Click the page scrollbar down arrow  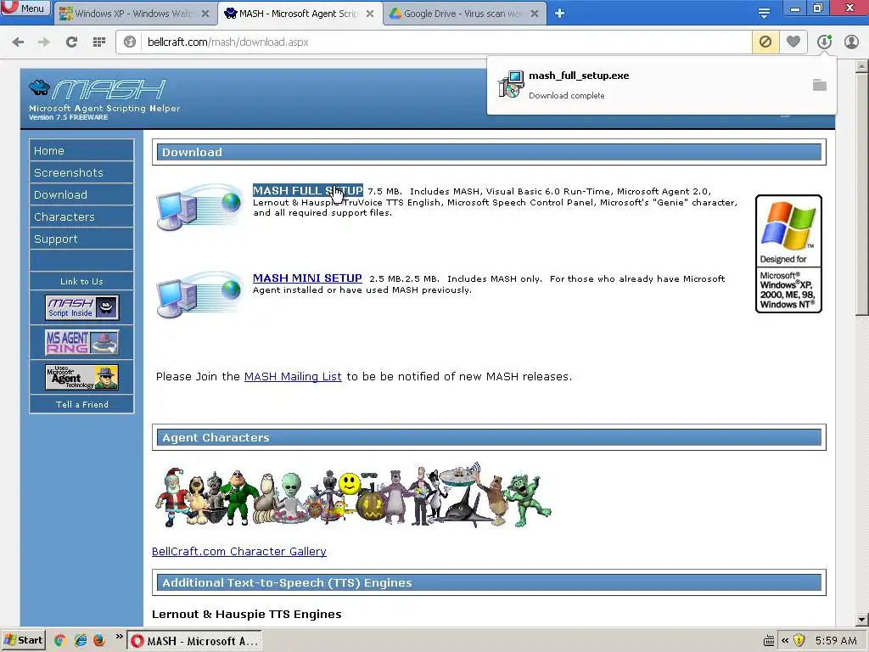tap(862, 620)
